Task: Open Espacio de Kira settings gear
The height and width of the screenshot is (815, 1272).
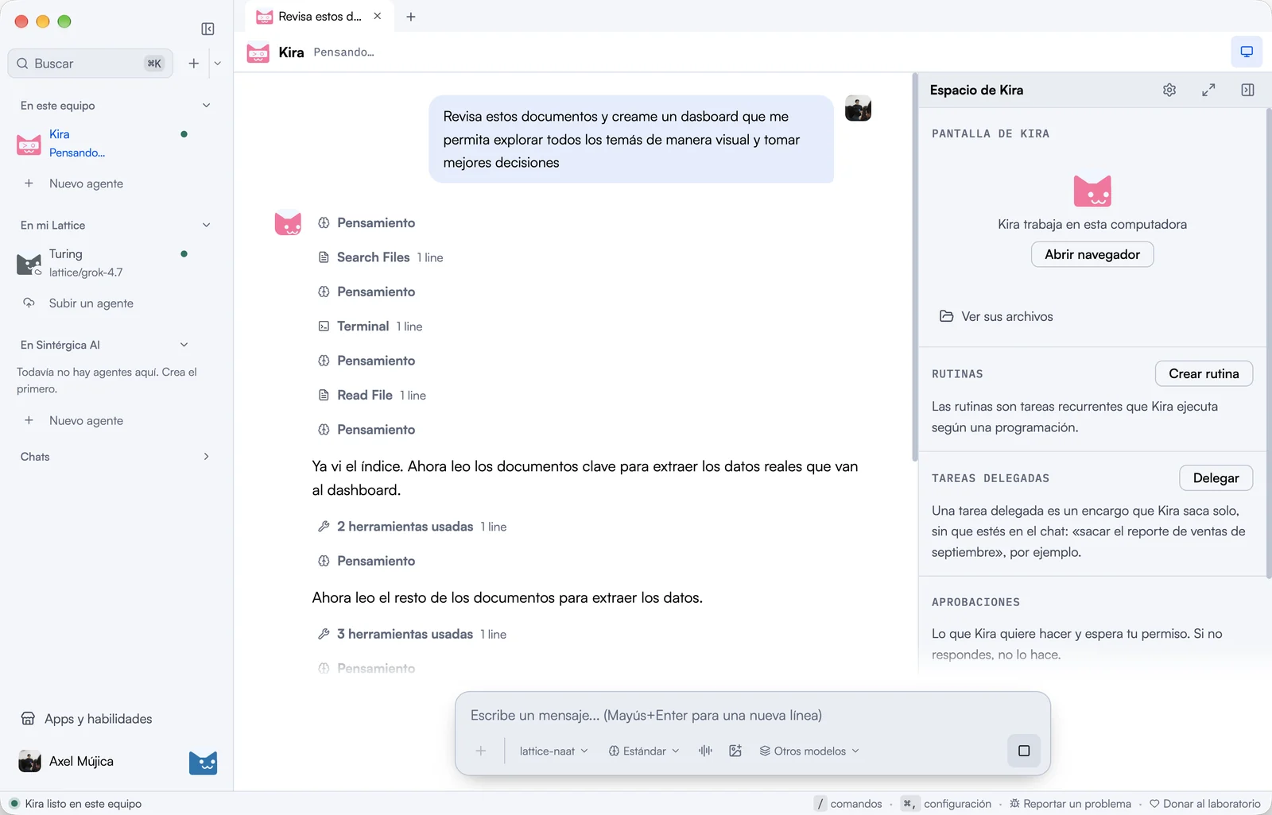Action: pos(1169,90)
